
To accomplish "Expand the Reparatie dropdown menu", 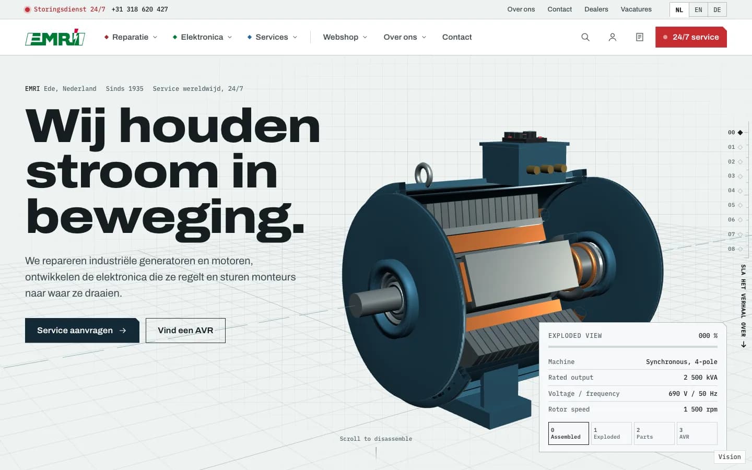I will click(x=131, y=37).
